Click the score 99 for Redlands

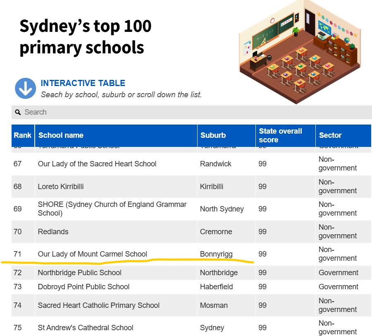tap(262, 232)
